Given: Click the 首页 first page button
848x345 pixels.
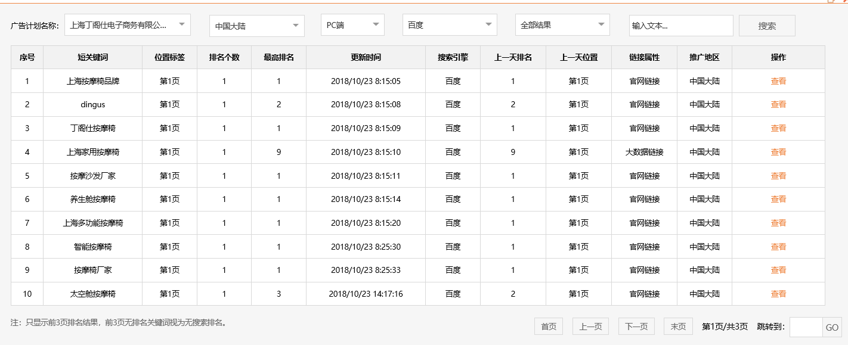Looking at the screenshot, I should tap(548, 326).
